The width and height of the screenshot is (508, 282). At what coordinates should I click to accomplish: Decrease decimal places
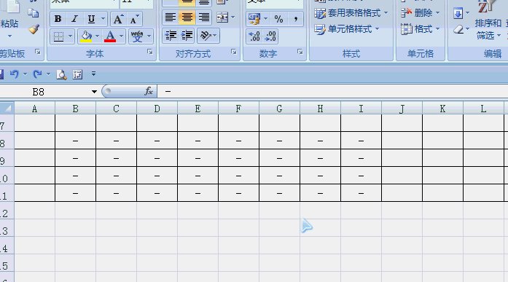270,36
